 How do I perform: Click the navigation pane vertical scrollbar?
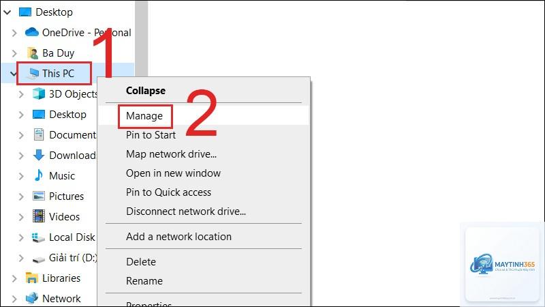[x=142, y=38]
